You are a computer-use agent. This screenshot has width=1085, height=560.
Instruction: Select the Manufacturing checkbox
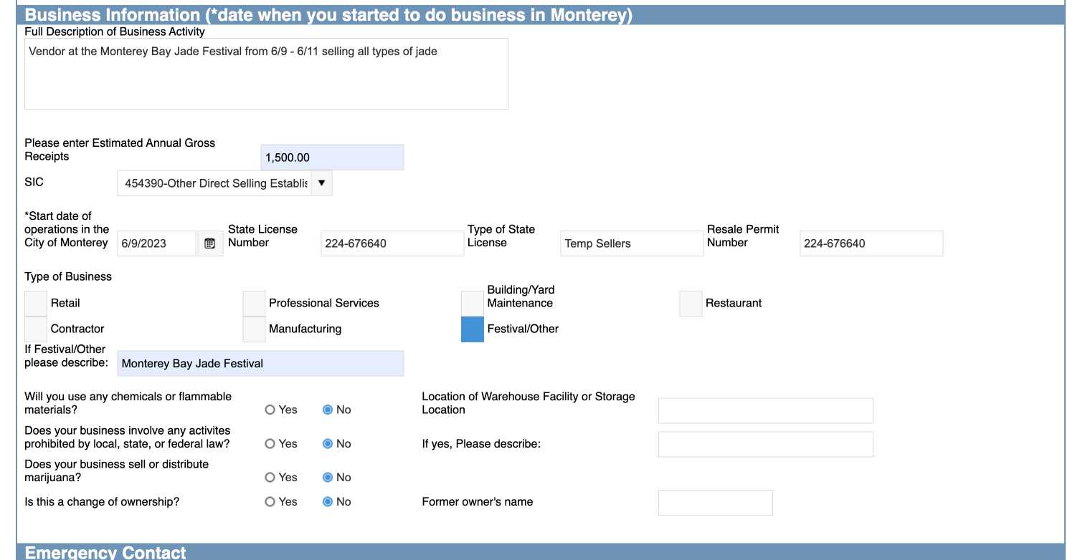(254, 329)
